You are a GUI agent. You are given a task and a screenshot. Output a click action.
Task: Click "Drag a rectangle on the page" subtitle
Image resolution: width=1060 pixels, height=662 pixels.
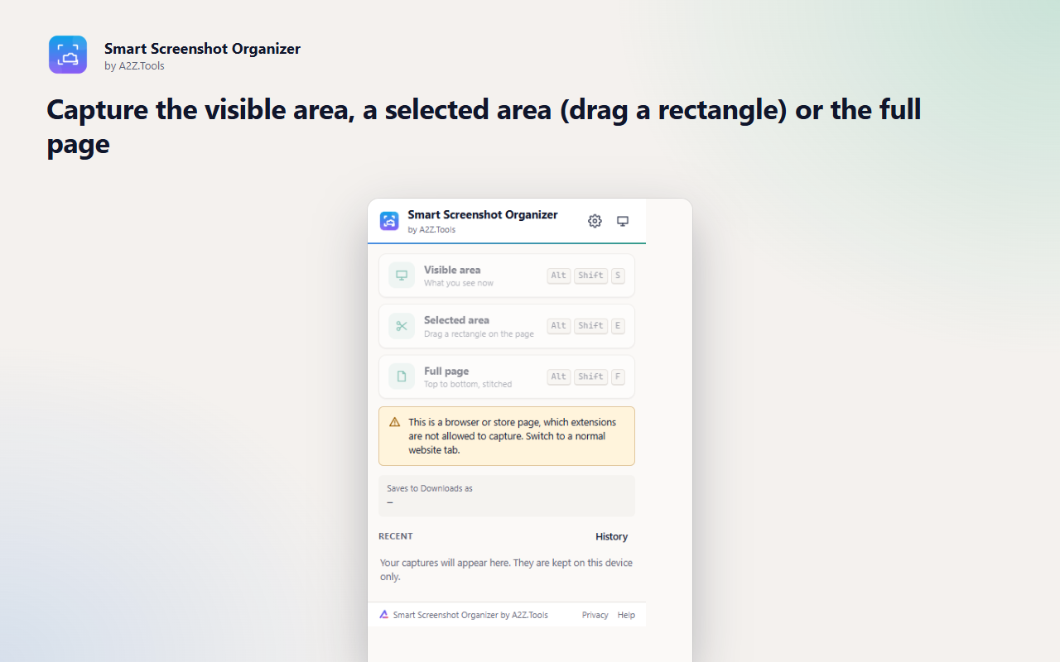point(479,333)
